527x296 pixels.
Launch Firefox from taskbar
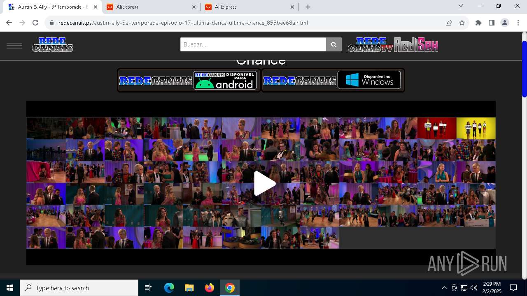210,288
